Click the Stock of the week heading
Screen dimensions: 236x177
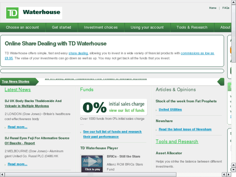click(186, 101)
